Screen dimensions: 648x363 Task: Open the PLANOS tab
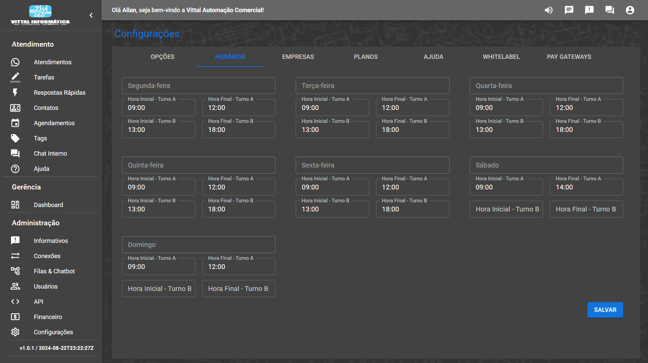pyautogui.click(x=366, y=57)
